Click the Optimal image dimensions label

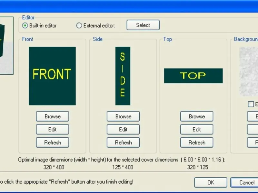(122, 160)
